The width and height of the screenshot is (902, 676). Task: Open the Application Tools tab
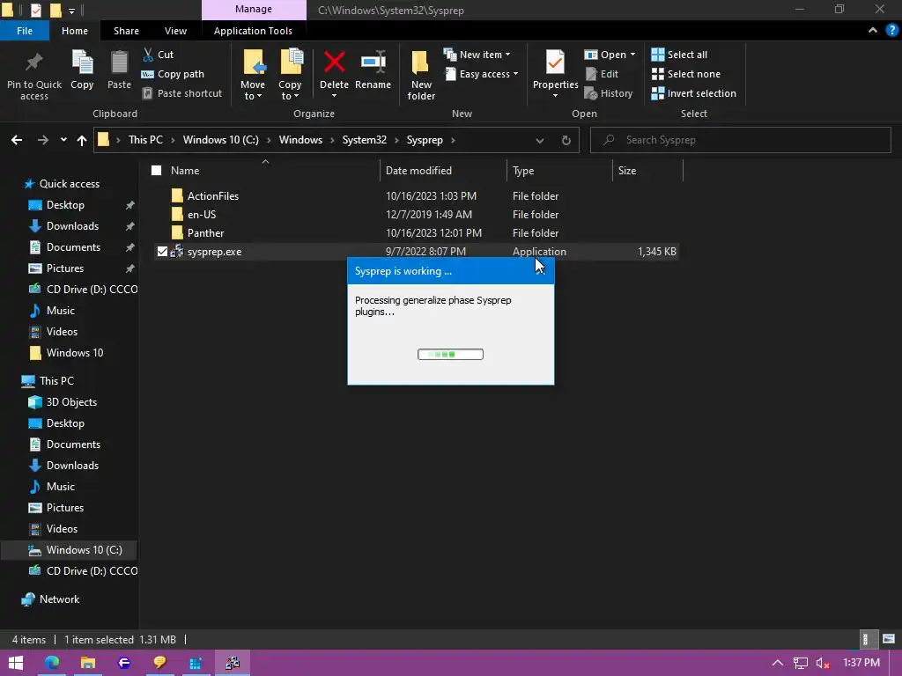(253, 31)
